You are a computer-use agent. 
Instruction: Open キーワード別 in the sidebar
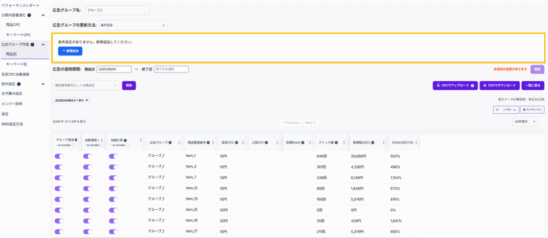pos(17,64)
